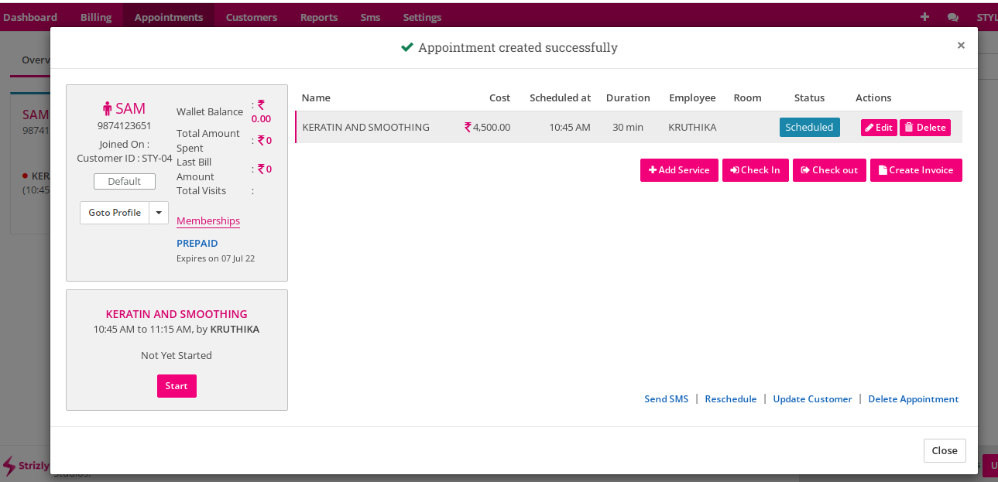This screenshot has height=482, width=998.
Task: Click the Employee column header
Action: click(x=692, y=97)
